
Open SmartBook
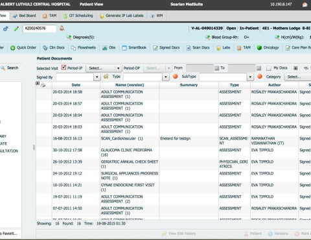(x=134, y=48)
